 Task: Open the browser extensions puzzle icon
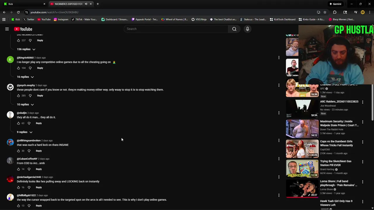tap(335, 12)
